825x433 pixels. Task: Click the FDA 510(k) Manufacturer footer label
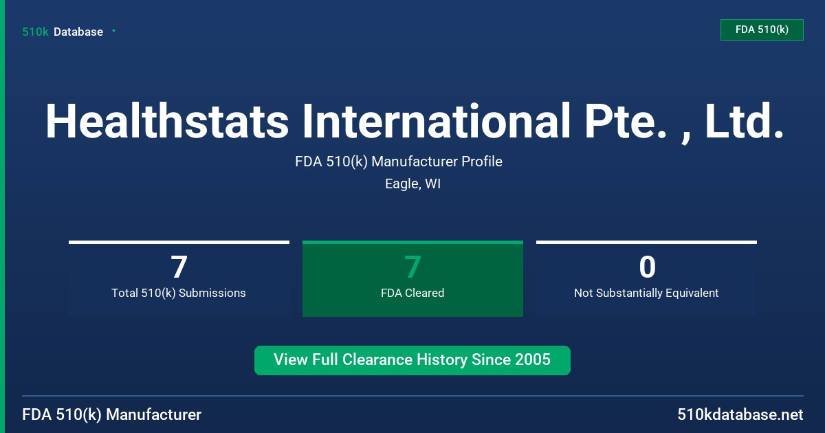pyautogui.click(x=112, y=415)
